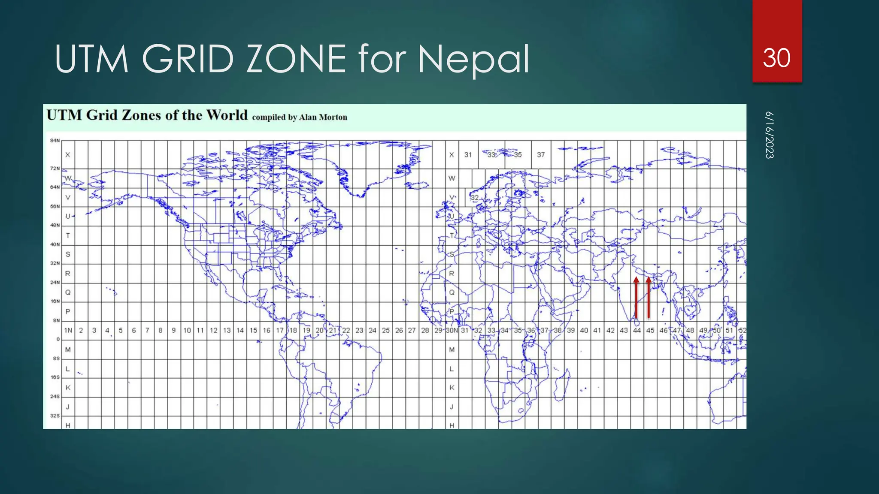Click zone 32 label in the V band
The width and height of the screenshot is (879, 494).
click(474, 198)
